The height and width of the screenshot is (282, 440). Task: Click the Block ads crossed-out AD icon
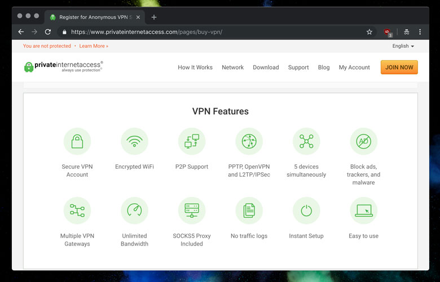pos(364,141)
